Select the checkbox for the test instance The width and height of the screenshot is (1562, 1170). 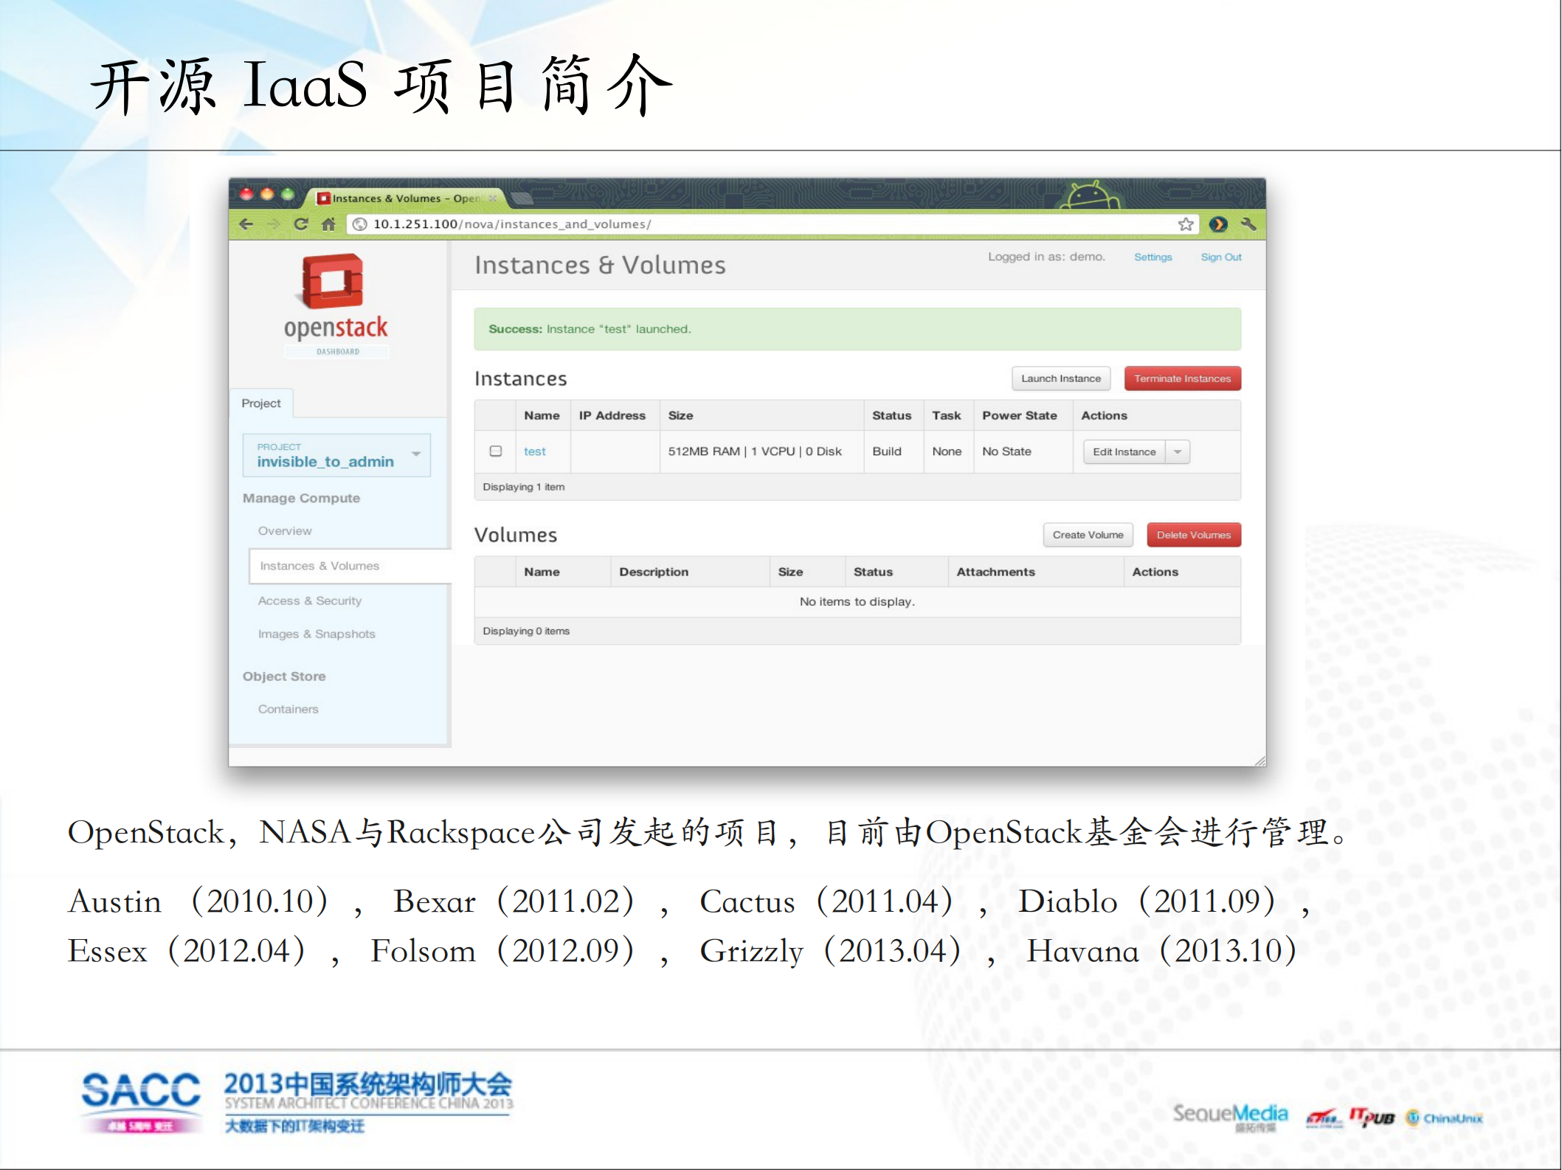[494, 451]
